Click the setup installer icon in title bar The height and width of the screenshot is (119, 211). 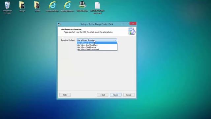(x=59, y=24)
